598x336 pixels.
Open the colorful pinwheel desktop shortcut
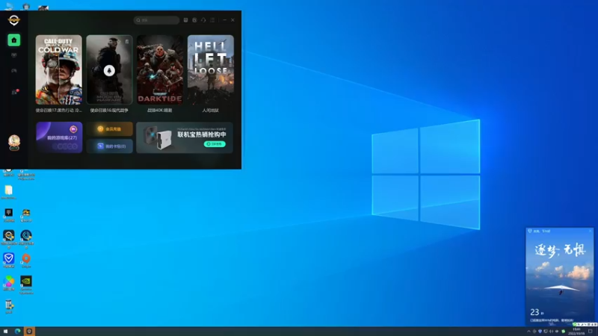[x=9, y=284]
